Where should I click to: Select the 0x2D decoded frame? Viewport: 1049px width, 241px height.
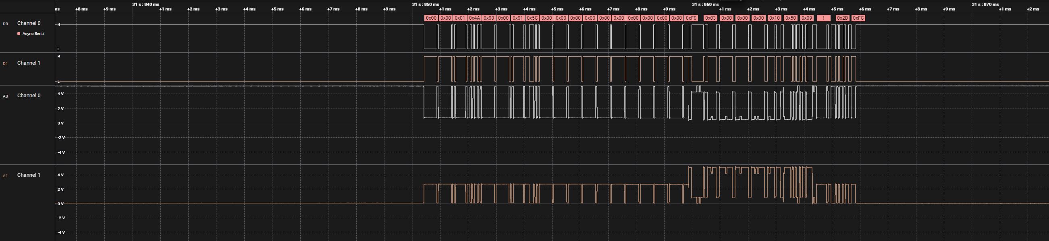point(842,18)
